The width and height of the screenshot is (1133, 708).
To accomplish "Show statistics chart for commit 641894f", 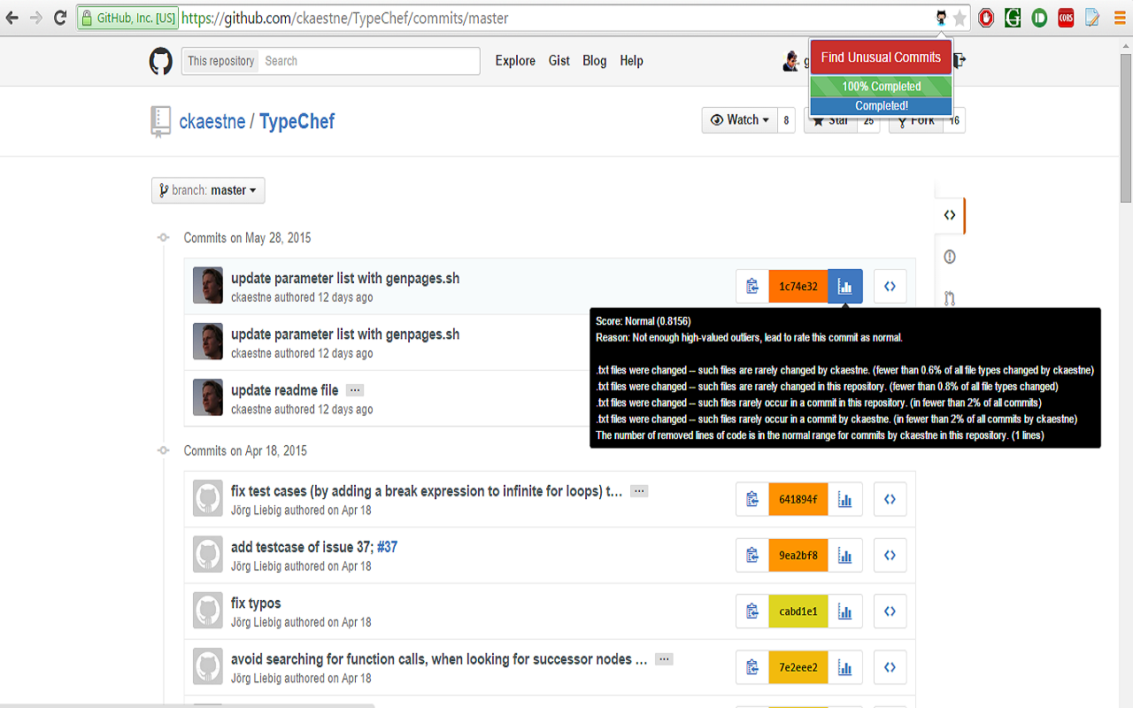I will point(845,499).
